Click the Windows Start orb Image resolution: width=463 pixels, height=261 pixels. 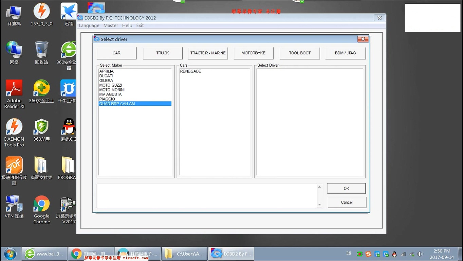coord(10,254)
